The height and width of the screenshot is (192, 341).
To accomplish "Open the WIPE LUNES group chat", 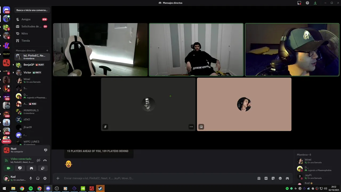I will (32, 143).
